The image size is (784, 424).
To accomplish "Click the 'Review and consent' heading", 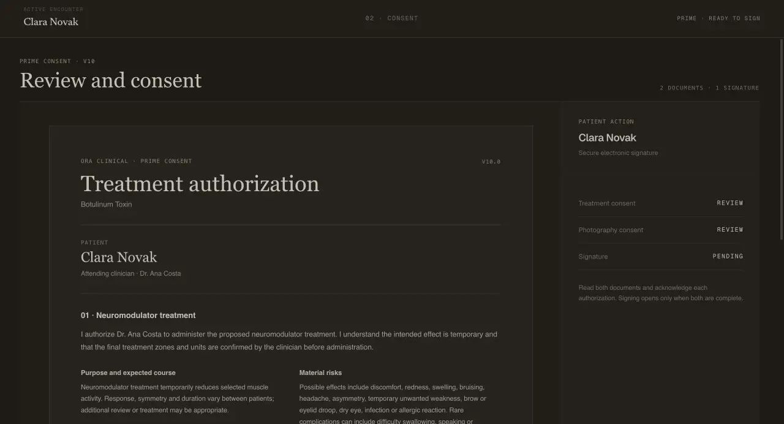I will (x=111, y=80).
